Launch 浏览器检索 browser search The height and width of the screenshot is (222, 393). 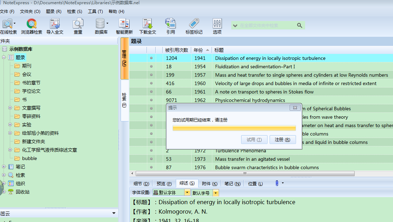32,26
